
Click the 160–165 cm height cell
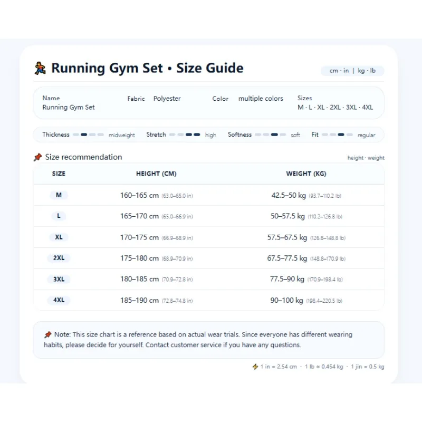[x=156, y=195]
